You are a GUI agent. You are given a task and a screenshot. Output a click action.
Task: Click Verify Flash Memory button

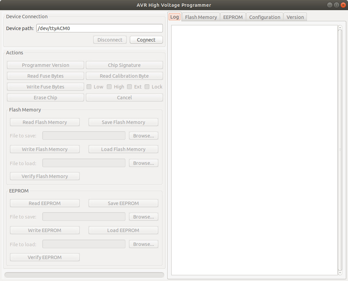click(x=45, y=176)
